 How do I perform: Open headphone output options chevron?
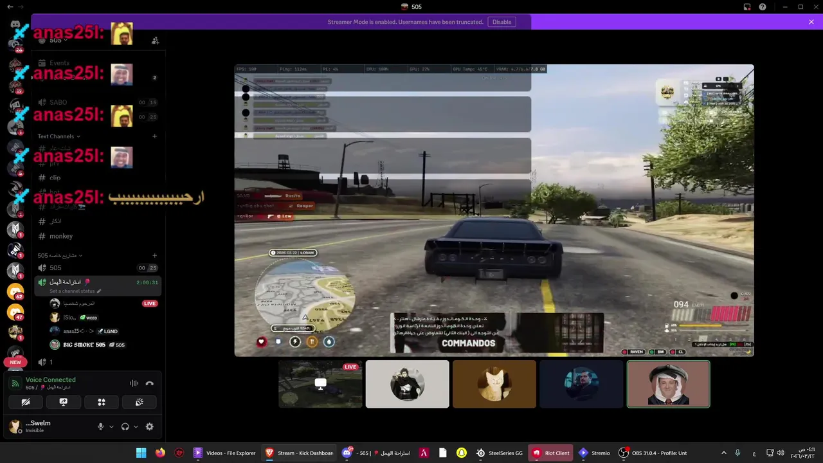(x=136, y=426)
